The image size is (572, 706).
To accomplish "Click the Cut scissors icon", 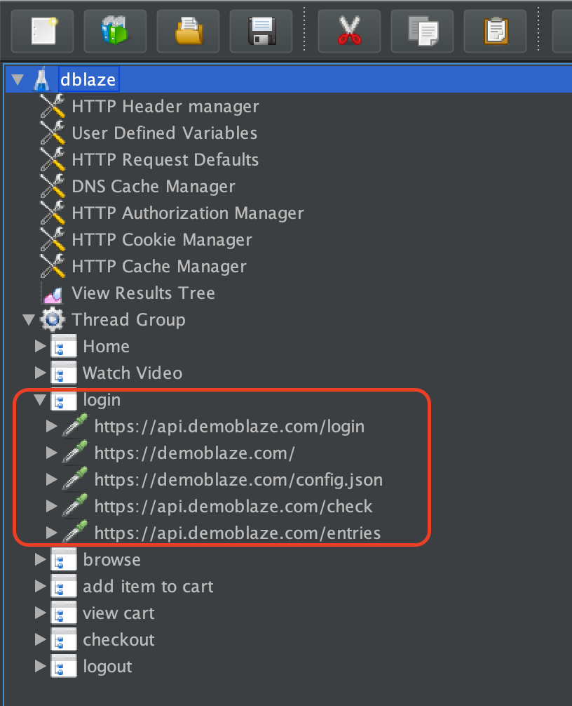I will click(x=349, y=31).
